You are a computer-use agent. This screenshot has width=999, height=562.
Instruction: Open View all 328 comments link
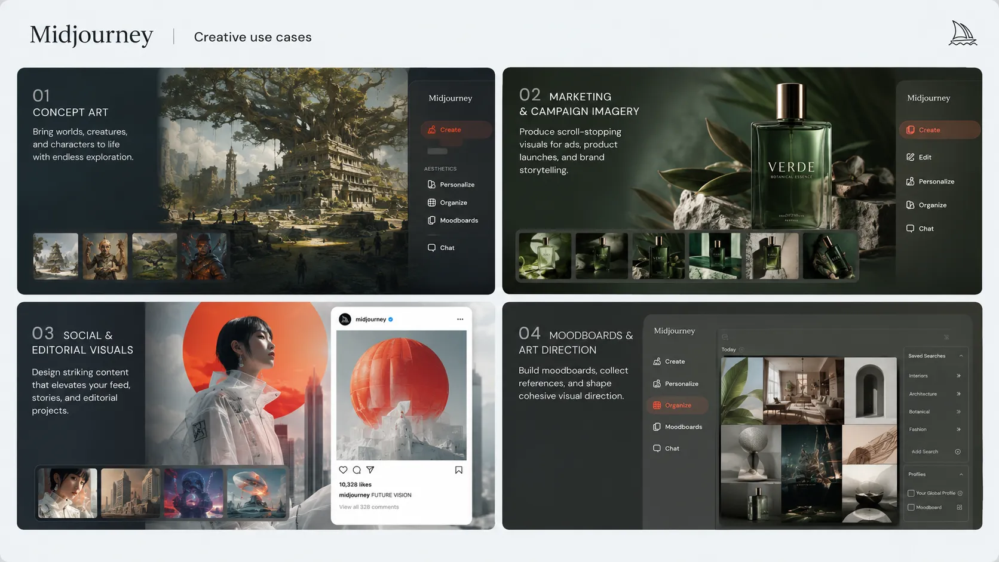[x=369, y=507]
